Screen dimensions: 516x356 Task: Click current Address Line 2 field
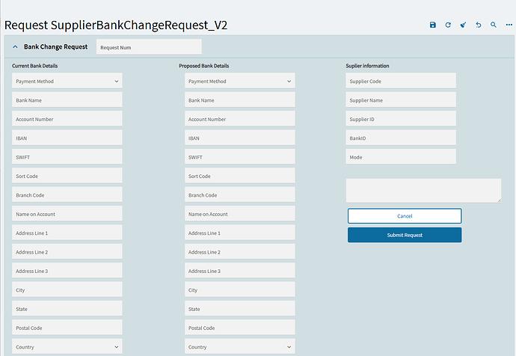pos(67,252)
